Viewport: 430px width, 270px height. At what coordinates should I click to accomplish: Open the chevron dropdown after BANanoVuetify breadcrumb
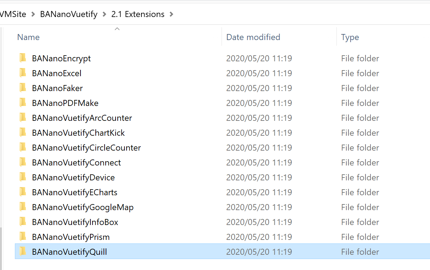coord(104,15)
